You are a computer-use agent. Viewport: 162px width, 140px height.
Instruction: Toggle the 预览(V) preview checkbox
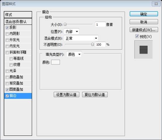[x=137, y=36]
